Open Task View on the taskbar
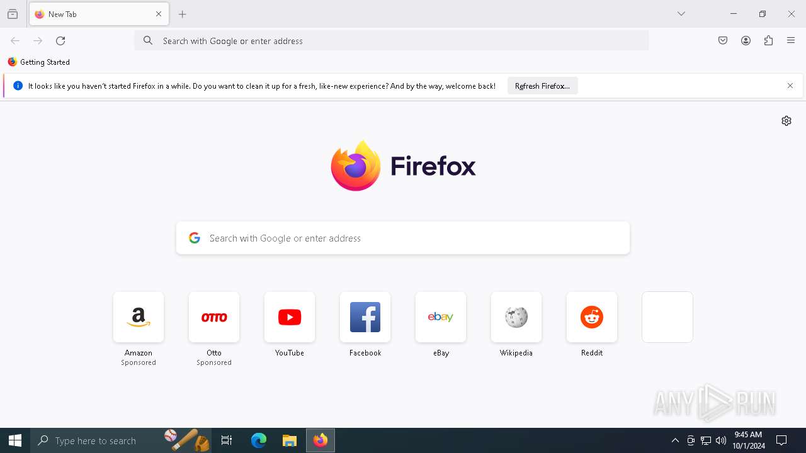This screenshot has height=453, width=806. click(x=227, y=440)
